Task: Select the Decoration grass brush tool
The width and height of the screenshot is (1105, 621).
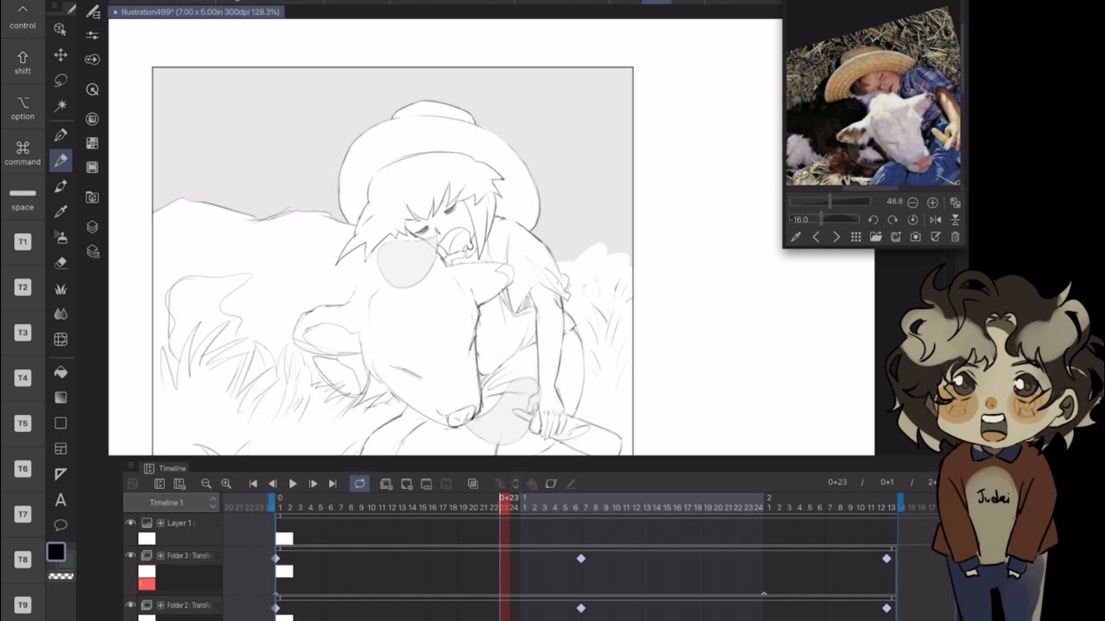Action: click(x=60, y=290)
